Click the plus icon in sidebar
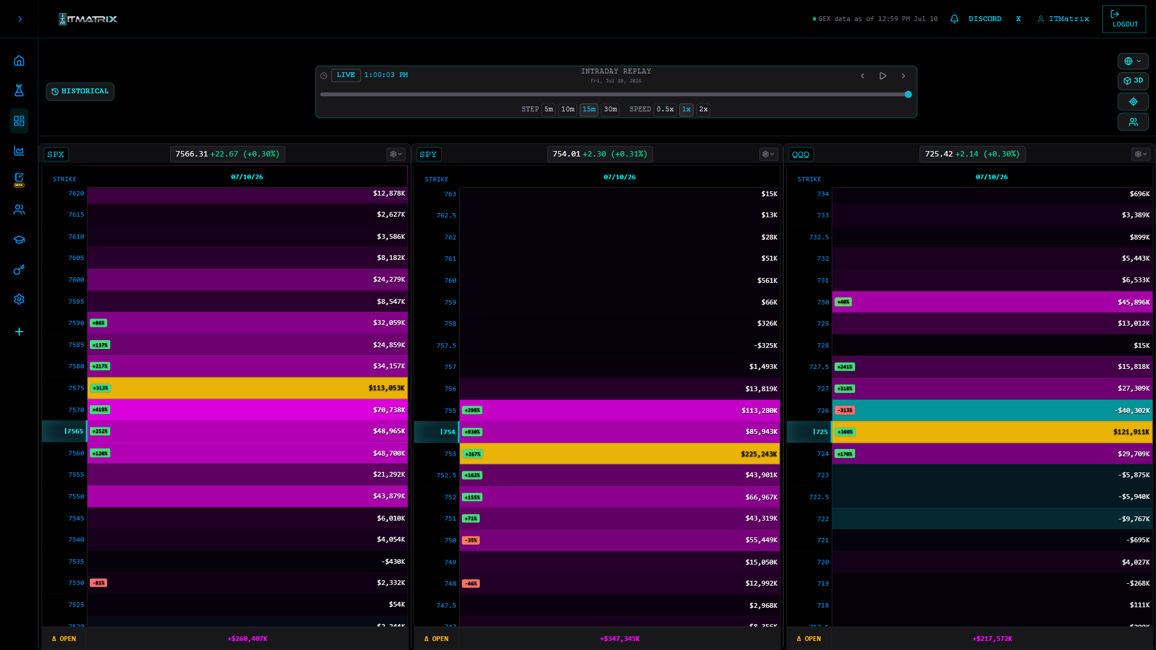This screenshot has height=650, width=1156. click(x=19, y=332)
